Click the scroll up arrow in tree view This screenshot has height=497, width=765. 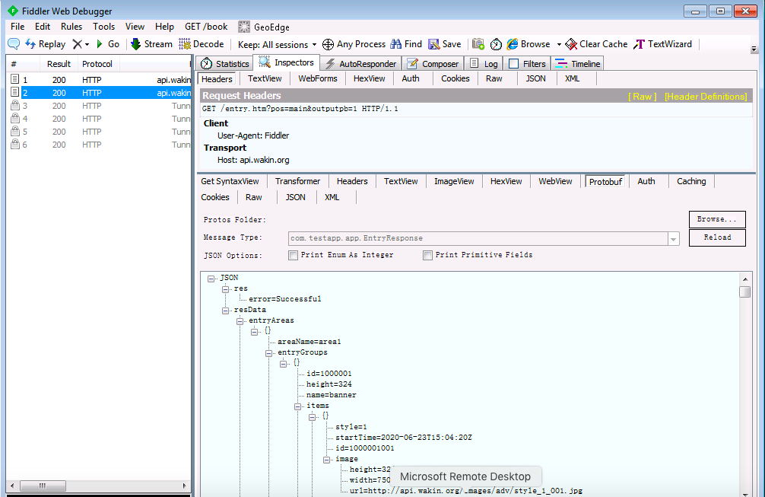[x=745, y=279]
